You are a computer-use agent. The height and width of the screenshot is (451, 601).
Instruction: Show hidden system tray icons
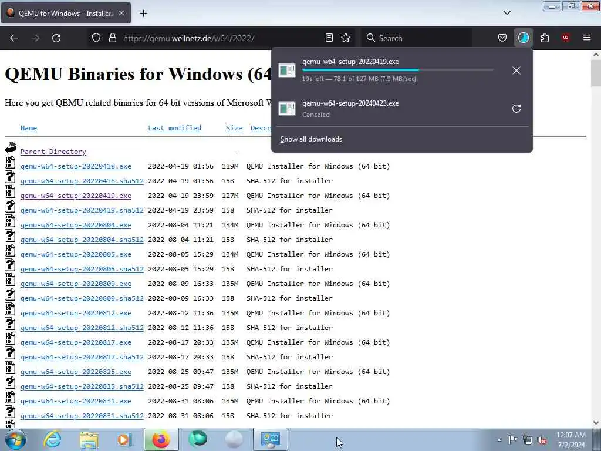(x=499, y=440)
